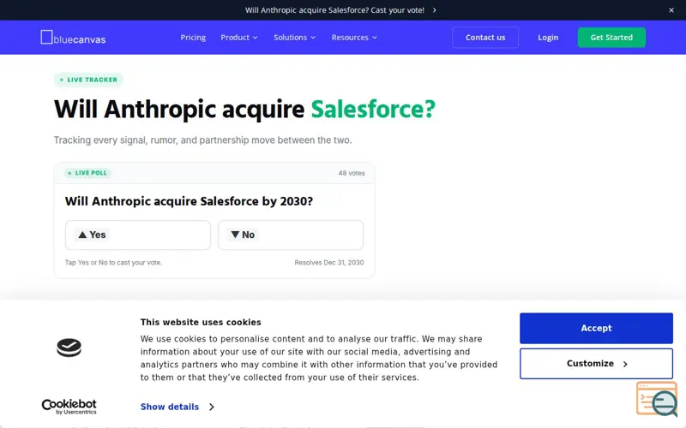Open the Login page

[x=548, y=38]
